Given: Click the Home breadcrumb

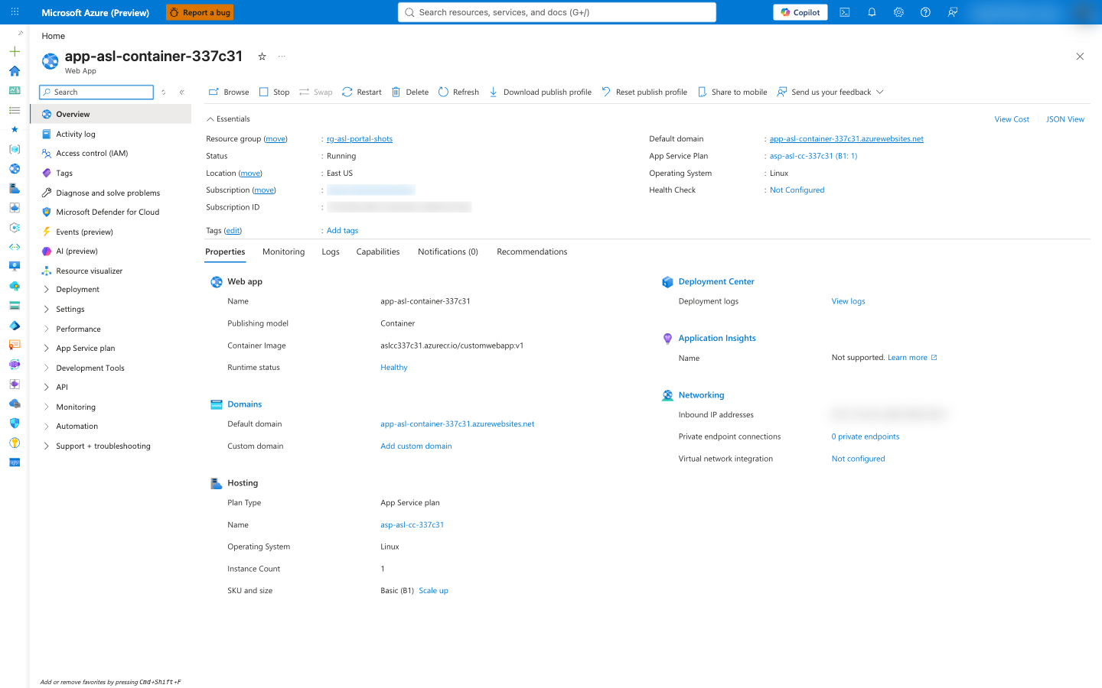Looking at the screenshot, I should 54,36.
